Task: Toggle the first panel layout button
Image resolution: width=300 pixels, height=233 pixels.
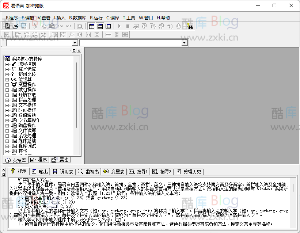Action: tap(91, 26)
